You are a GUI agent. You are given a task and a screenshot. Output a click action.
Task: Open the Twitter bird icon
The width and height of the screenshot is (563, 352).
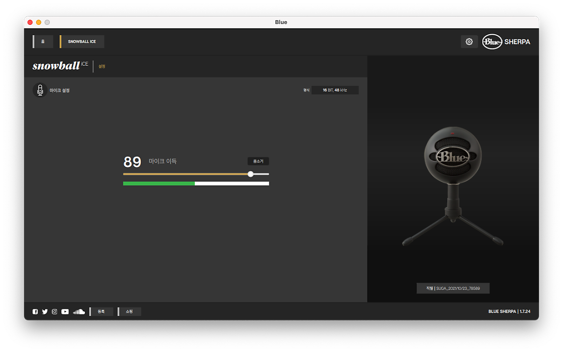[x=45, y=312]
